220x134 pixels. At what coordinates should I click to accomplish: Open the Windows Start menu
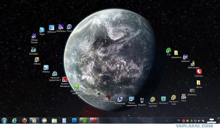pos(5,121)
